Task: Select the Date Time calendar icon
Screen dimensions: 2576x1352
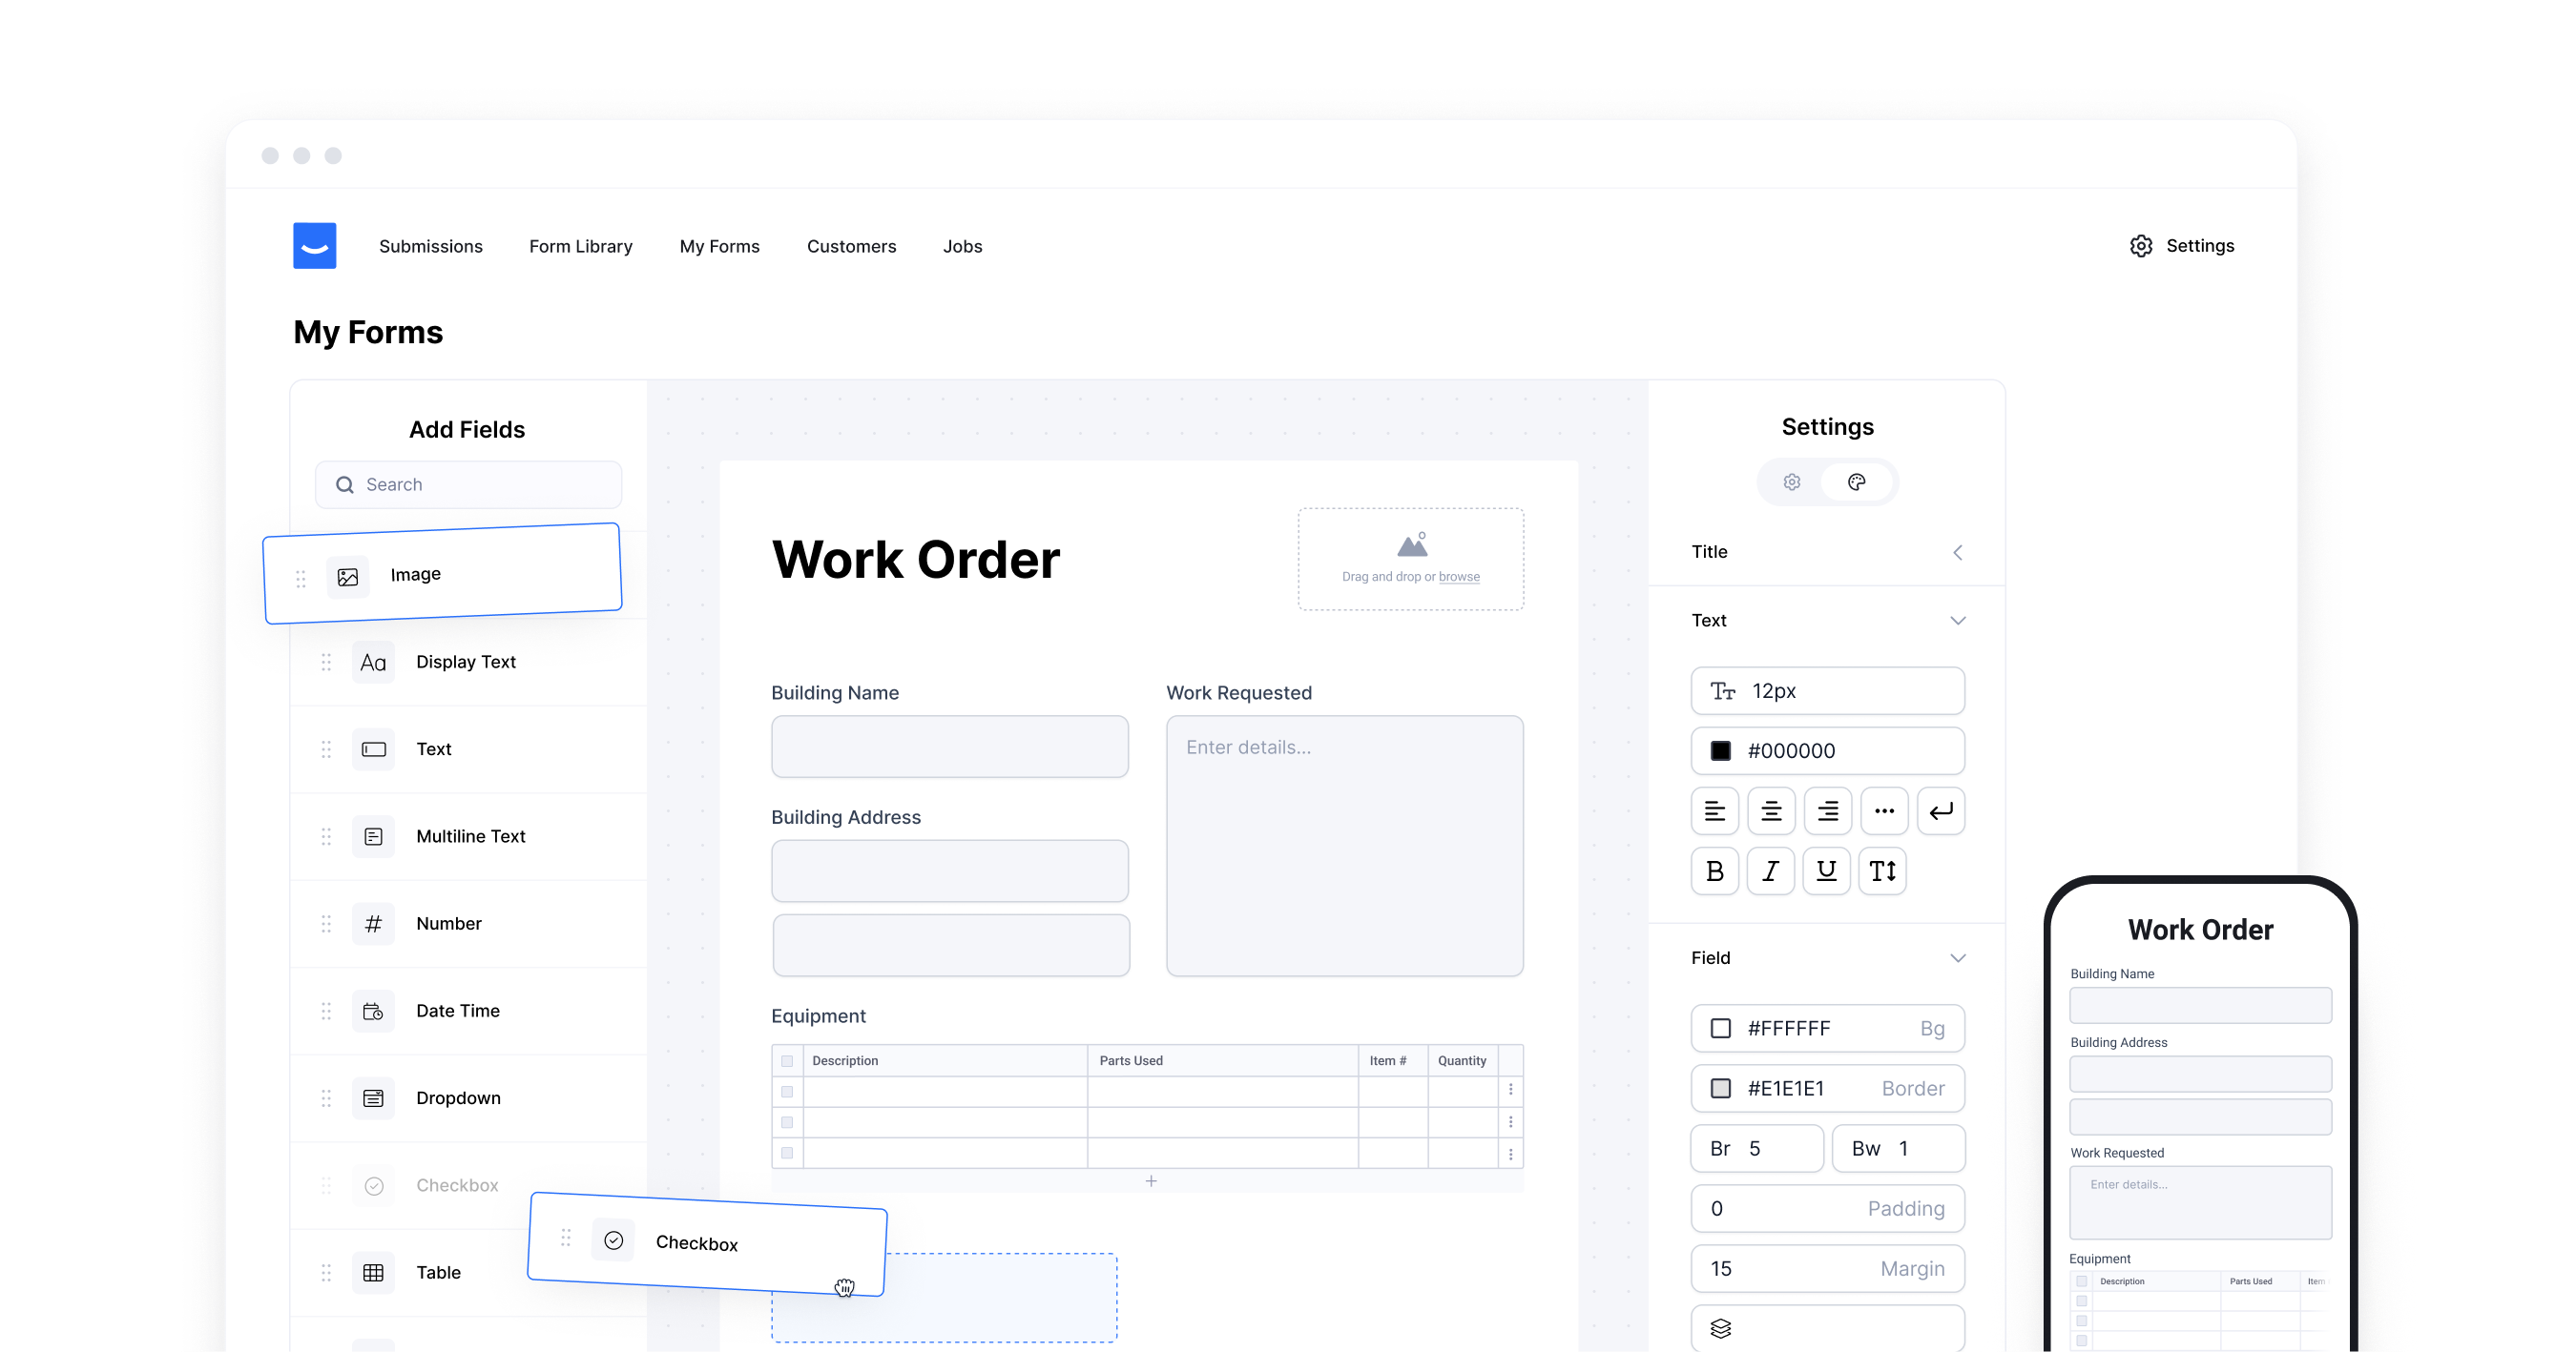Action: click(373, 1011)
